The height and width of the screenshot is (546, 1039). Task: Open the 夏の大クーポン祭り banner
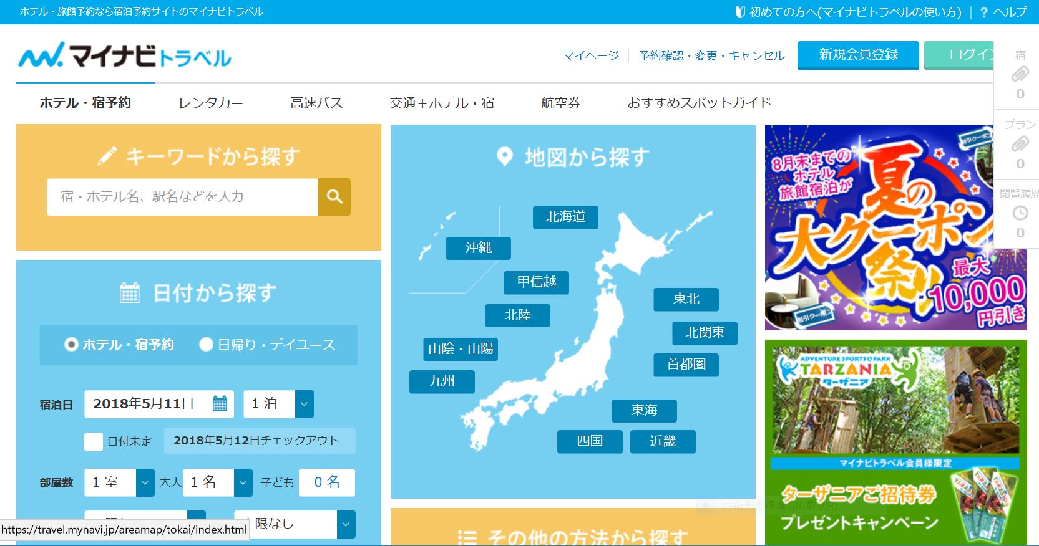click(x=896, y=228)
